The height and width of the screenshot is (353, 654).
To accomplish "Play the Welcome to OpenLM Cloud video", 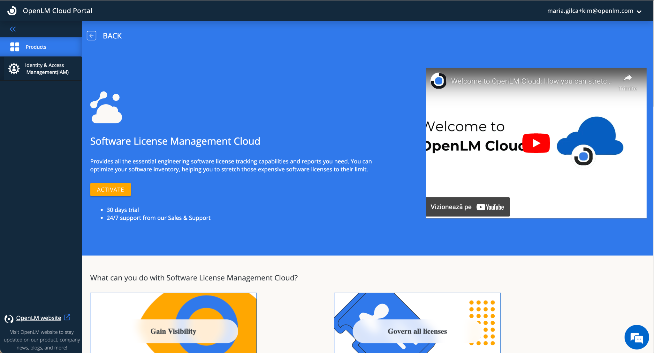I will pyautogui.click(x=536, y=143).
